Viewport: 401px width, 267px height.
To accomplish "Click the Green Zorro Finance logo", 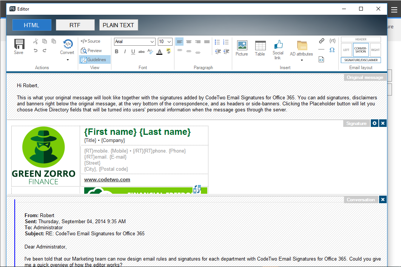I will coord(44,156).
